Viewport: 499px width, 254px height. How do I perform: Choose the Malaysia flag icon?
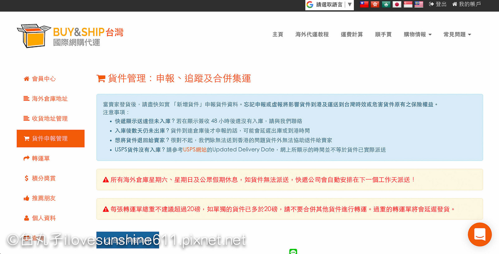(x=419, y=4)
